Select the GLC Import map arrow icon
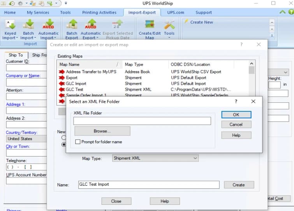294x211 pixels. (x=62, y=84)
